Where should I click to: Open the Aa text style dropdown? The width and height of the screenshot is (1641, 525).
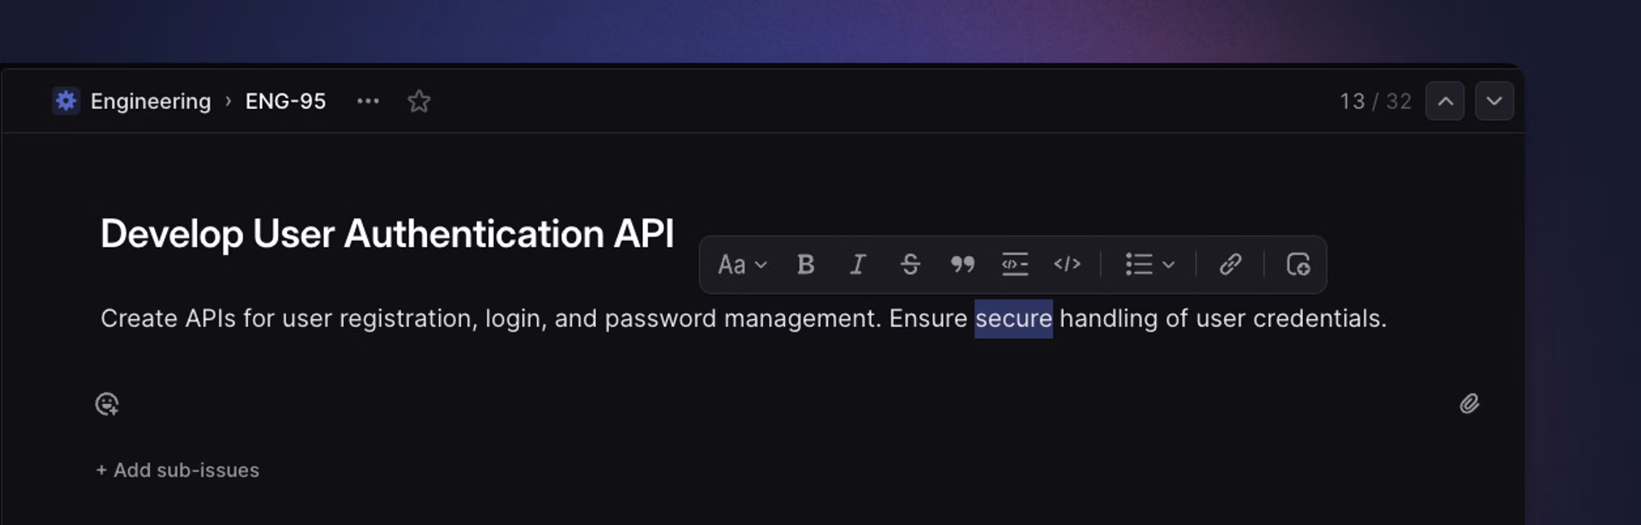741,264
